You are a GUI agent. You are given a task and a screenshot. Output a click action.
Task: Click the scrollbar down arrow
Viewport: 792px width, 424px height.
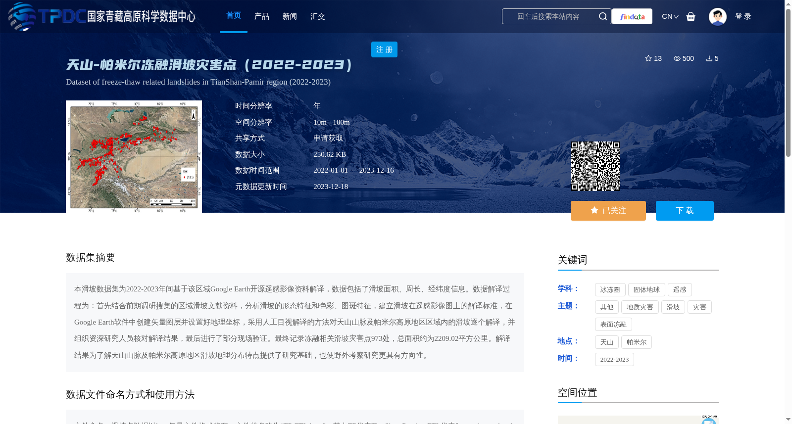788,420
